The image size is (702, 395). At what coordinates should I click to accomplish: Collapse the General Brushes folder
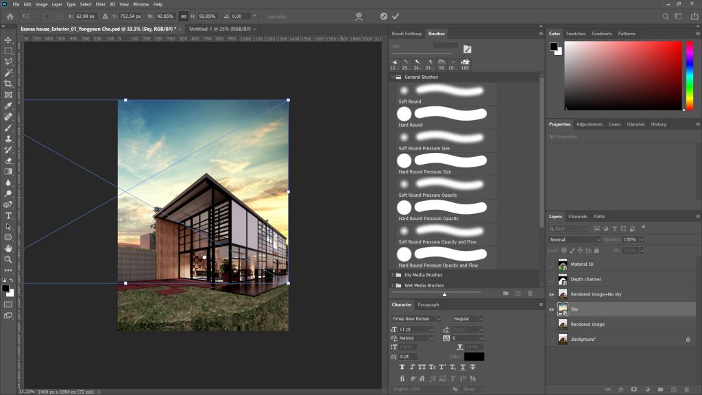pyautogui.click(x=394, y=77)
